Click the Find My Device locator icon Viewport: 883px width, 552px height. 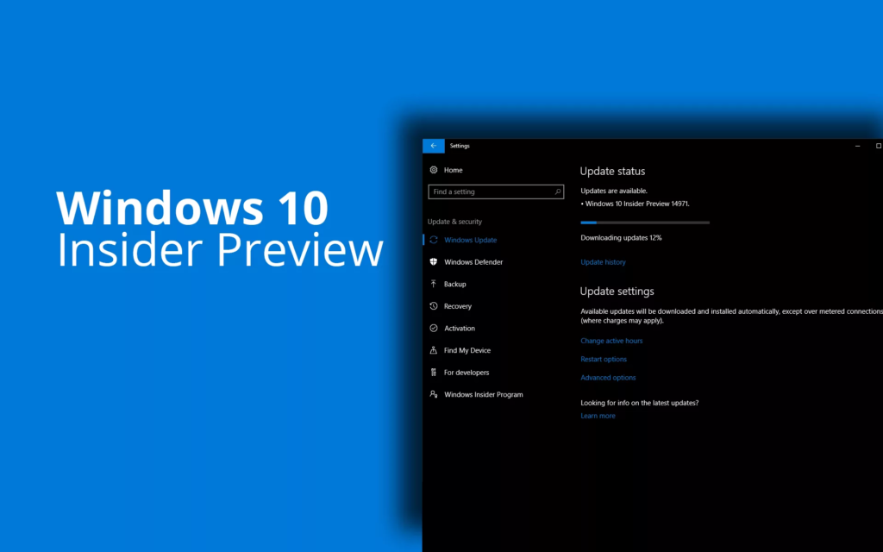[433, 350]
